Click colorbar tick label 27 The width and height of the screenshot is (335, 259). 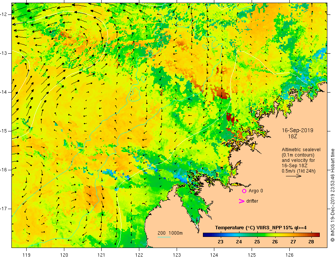pos(293,242)
